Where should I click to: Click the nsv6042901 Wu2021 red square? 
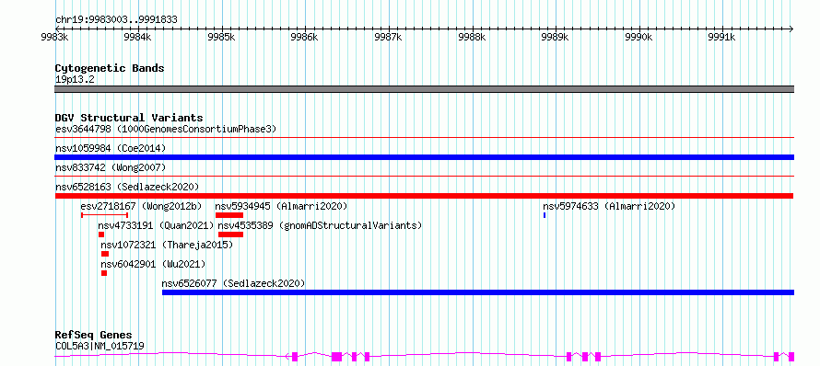click(104, 273)
